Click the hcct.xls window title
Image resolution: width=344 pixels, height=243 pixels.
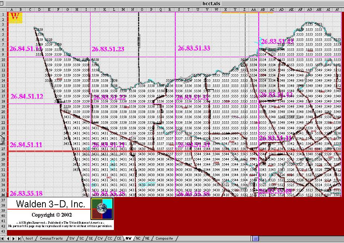(211, 3)
